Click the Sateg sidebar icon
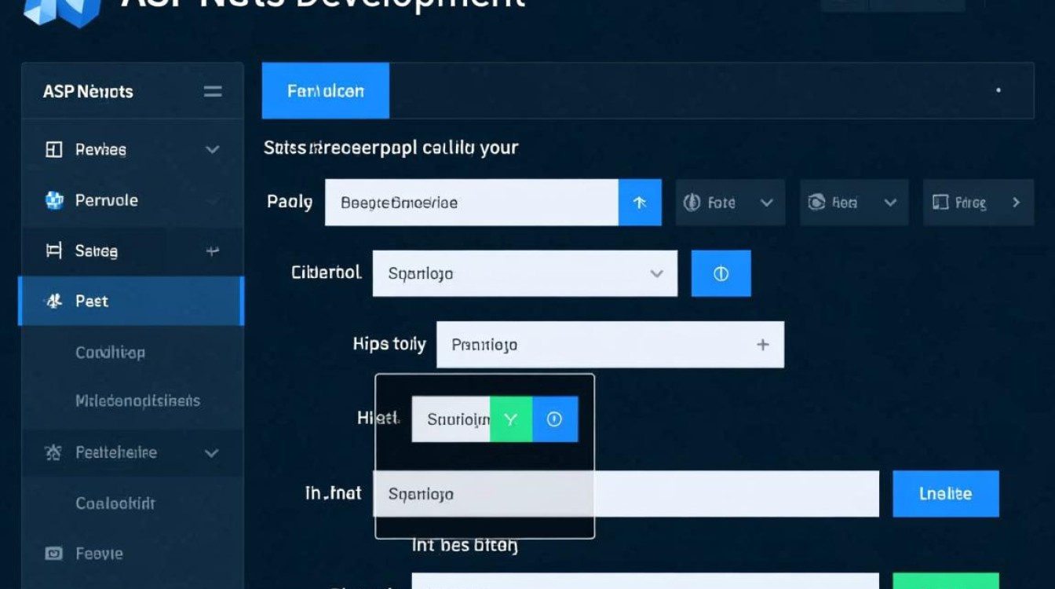The height and width of the screenshot is (589, 1055). (53, 251)
